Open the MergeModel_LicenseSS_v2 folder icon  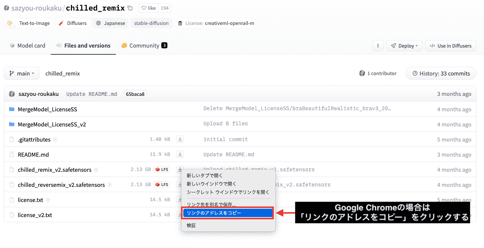coord(11,124)
